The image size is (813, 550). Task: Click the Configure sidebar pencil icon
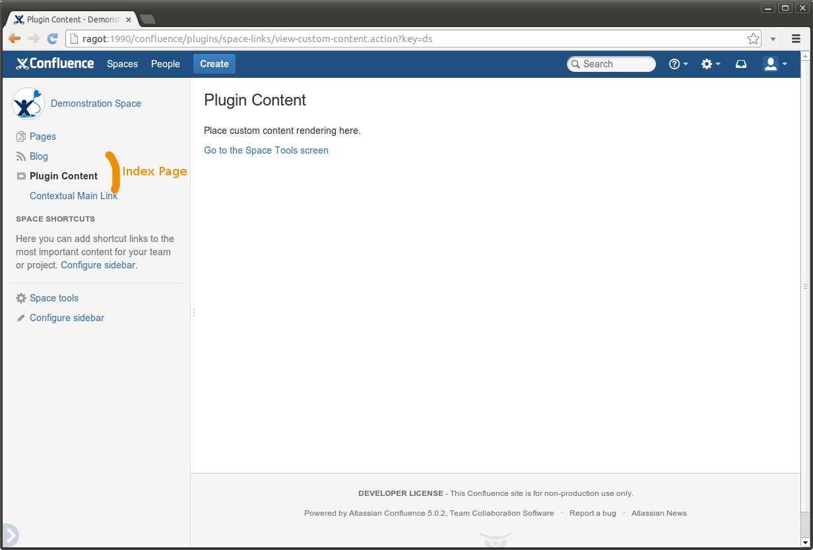[x=21, y=318]
